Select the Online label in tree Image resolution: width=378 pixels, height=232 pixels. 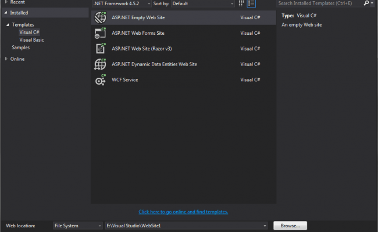coord(17,59)
